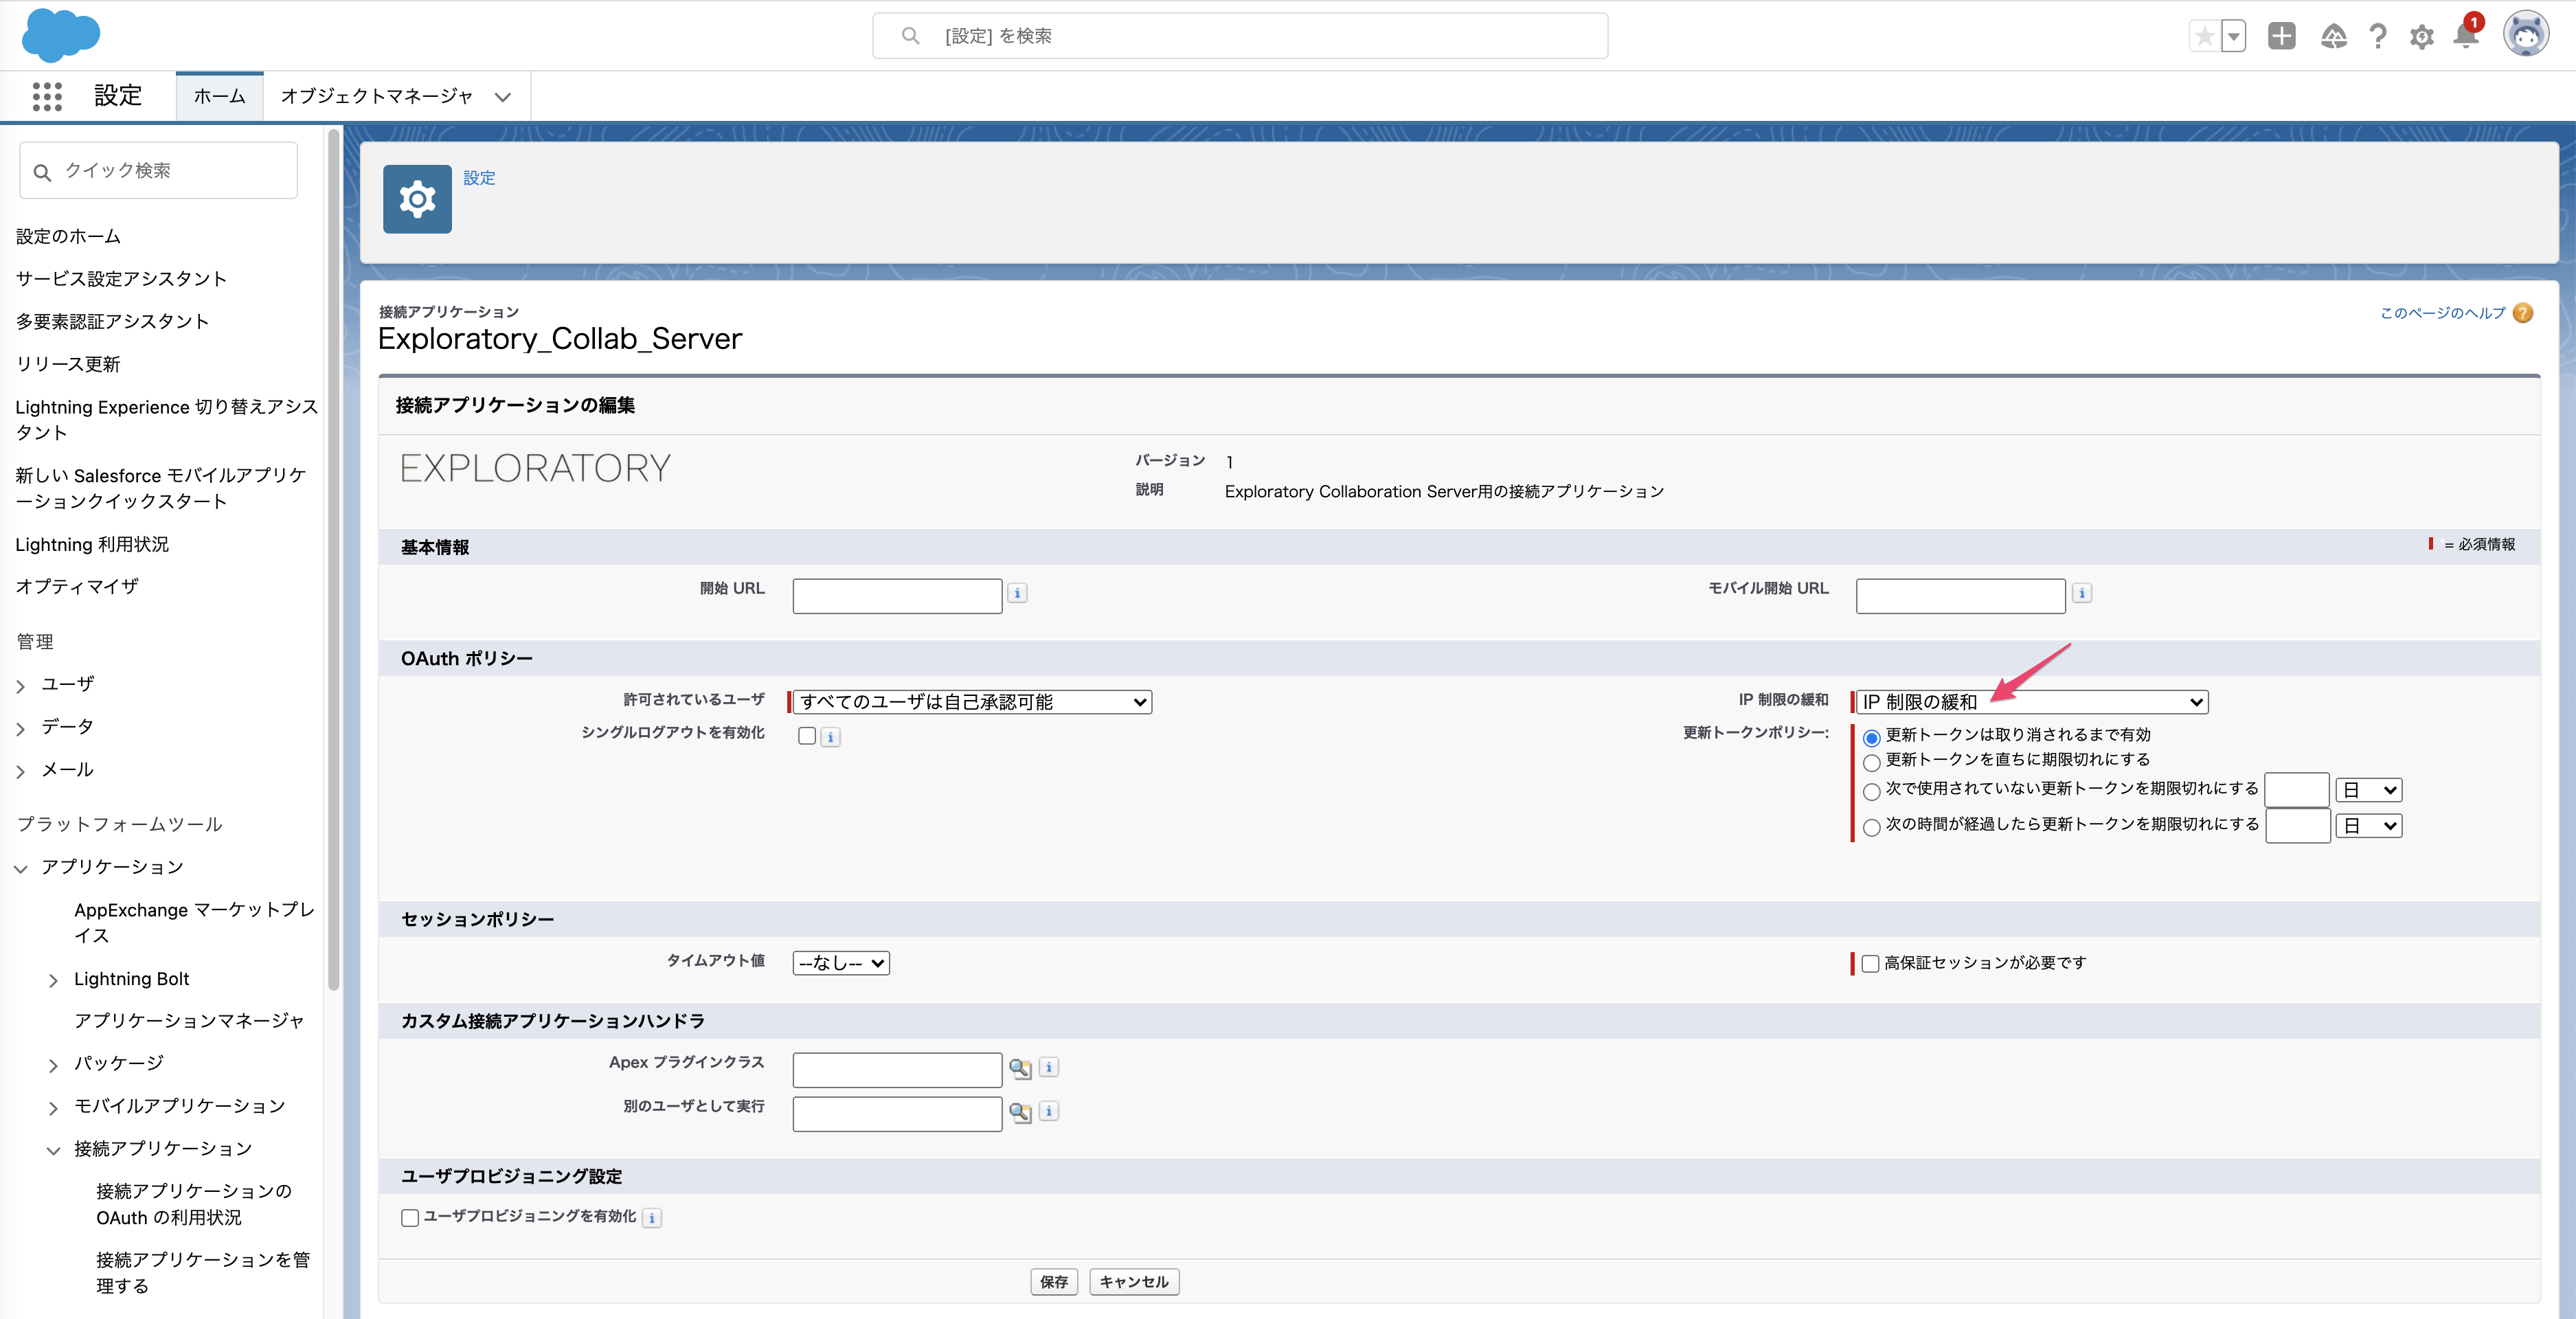This screenshot has width=2576, height=1319.
Task: Open サービス設定アシスタント in sidebar
Action: coord(121,278)
